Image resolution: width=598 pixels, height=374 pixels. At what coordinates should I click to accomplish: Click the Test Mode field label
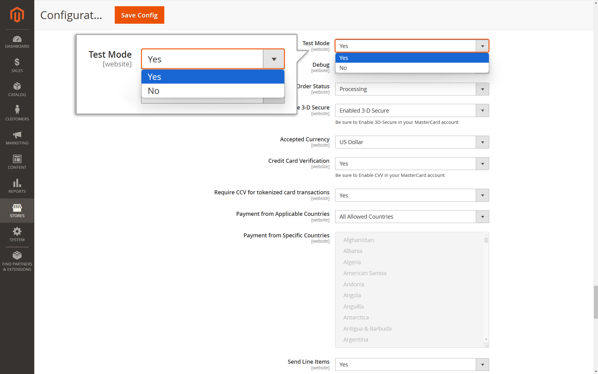click(316, 43)
